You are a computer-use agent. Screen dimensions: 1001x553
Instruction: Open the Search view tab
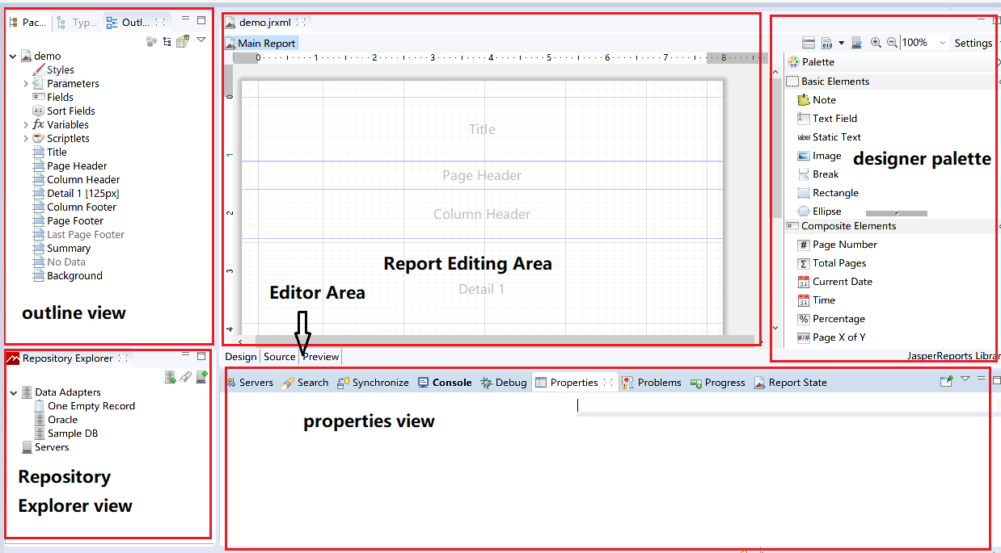305,383
